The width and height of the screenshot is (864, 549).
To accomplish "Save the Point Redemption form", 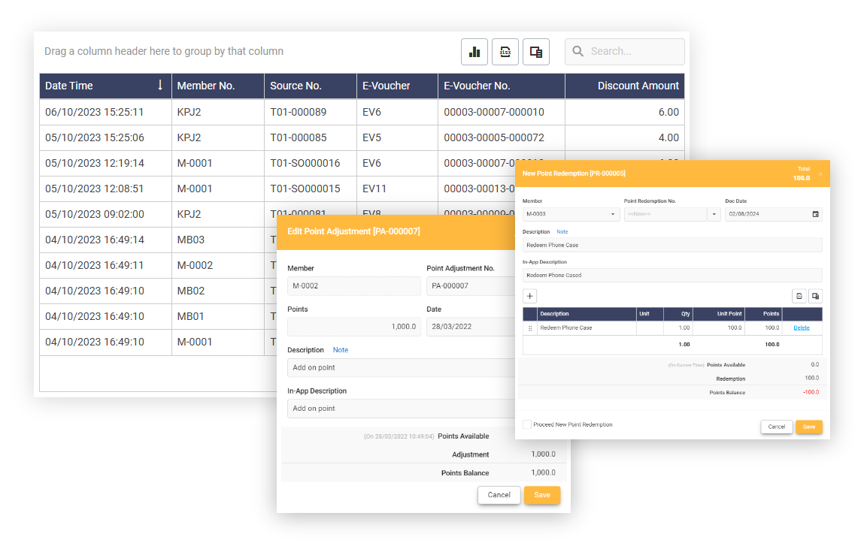I will tap(808, 427).
